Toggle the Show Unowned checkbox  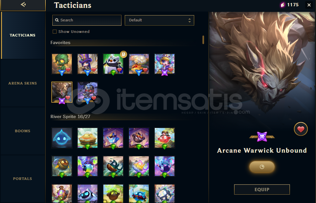(55, 32)
